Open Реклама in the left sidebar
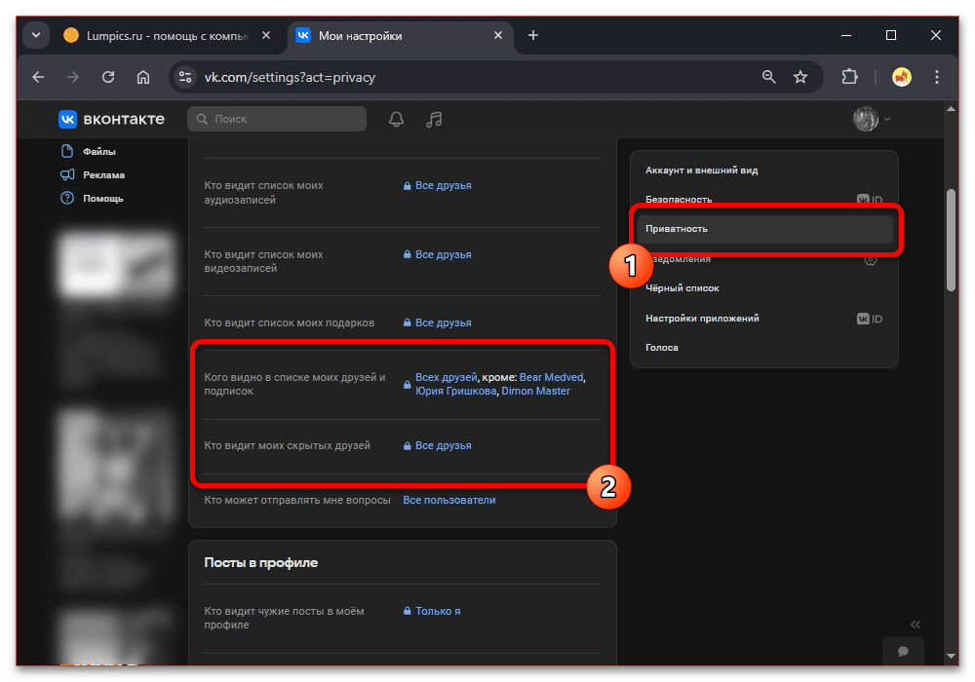975x682 pixels. [x=94, y=174]
